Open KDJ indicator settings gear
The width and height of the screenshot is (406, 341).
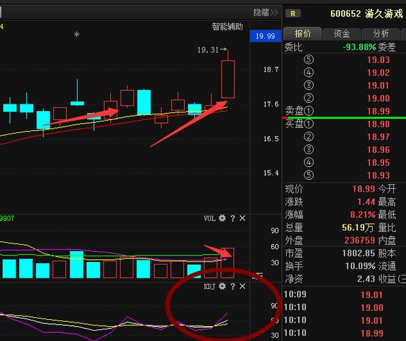(222, 286)
